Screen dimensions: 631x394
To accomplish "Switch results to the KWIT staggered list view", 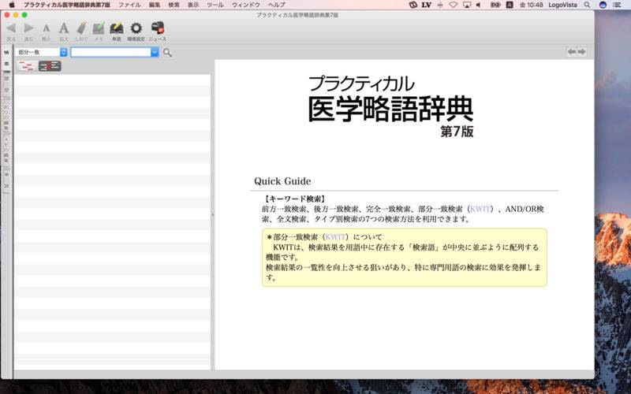I will [x=27, y=66].
